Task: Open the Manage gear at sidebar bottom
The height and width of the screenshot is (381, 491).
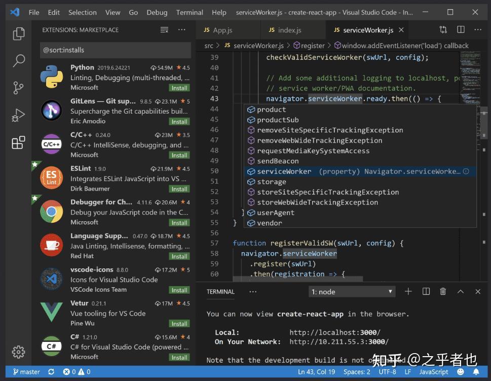Action: (x=18, y=352)
